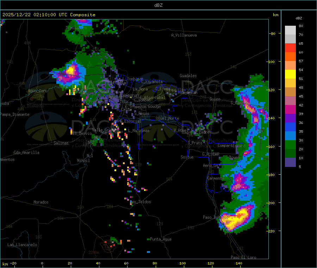Viewport: 317px width, 268px height.
Task: Click the 'R_Padre' label
Action: [202, 132]
